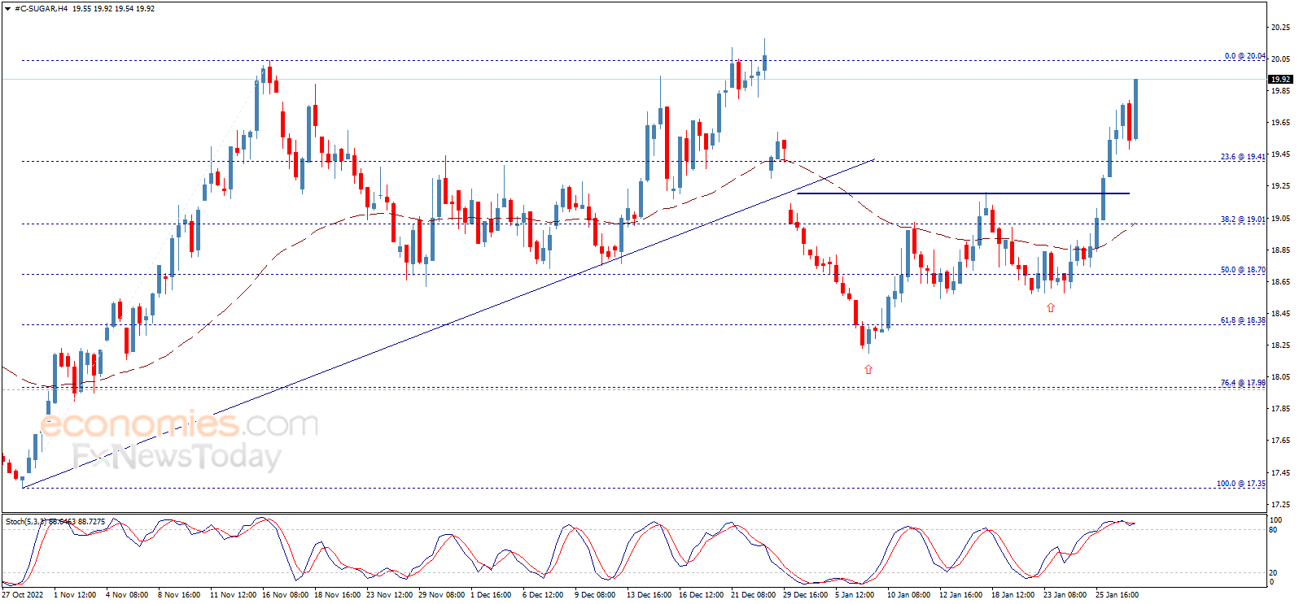1299x604 pixels.
Task: Select the 50.0 @ 18.70 Fibonacci label
Action: pos(1243,270)
